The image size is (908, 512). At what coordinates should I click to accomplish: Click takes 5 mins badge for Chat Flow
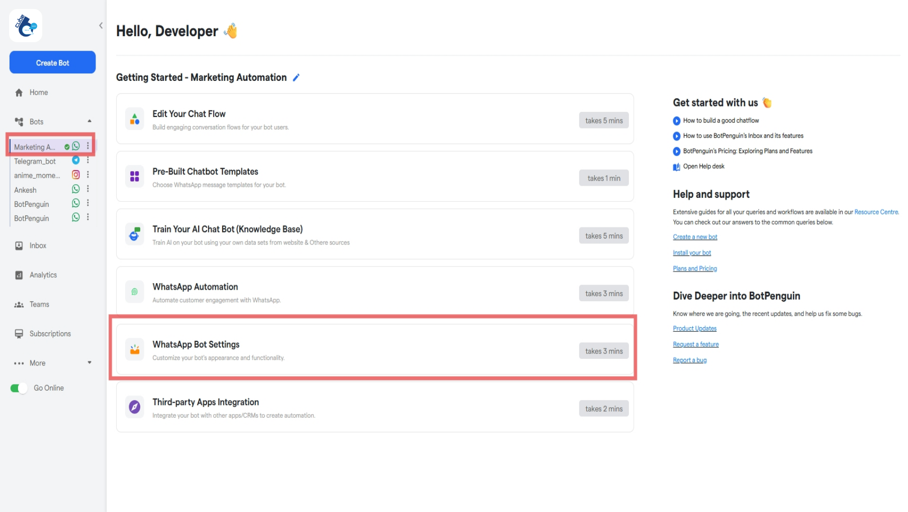coord(604,120)
